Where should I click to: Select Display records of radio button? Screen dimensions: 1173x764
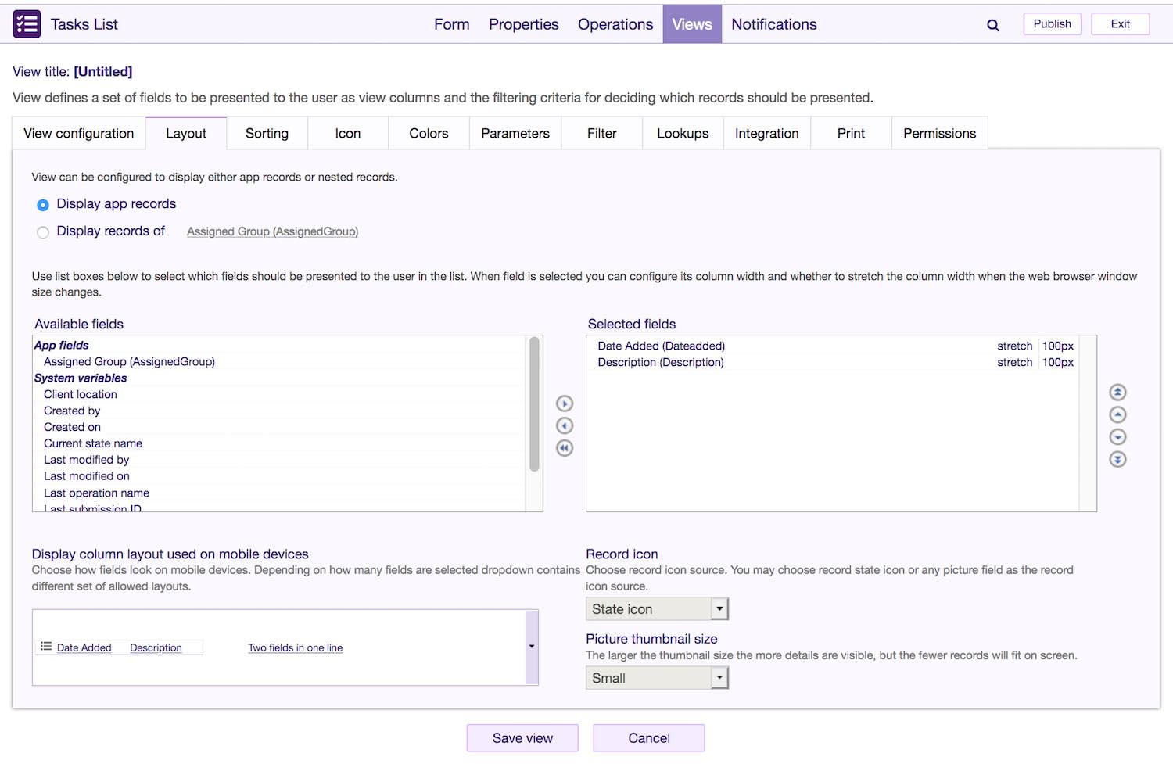(43, 232)
